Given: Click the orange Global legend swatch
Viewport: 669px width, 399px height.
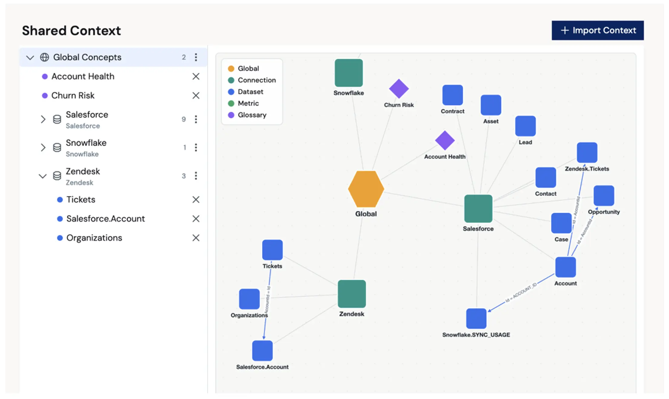Looking at the screenshot, I should [231, 69].
